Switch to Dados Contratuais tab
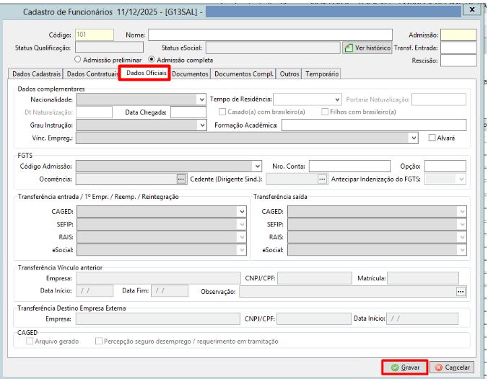 92,74
